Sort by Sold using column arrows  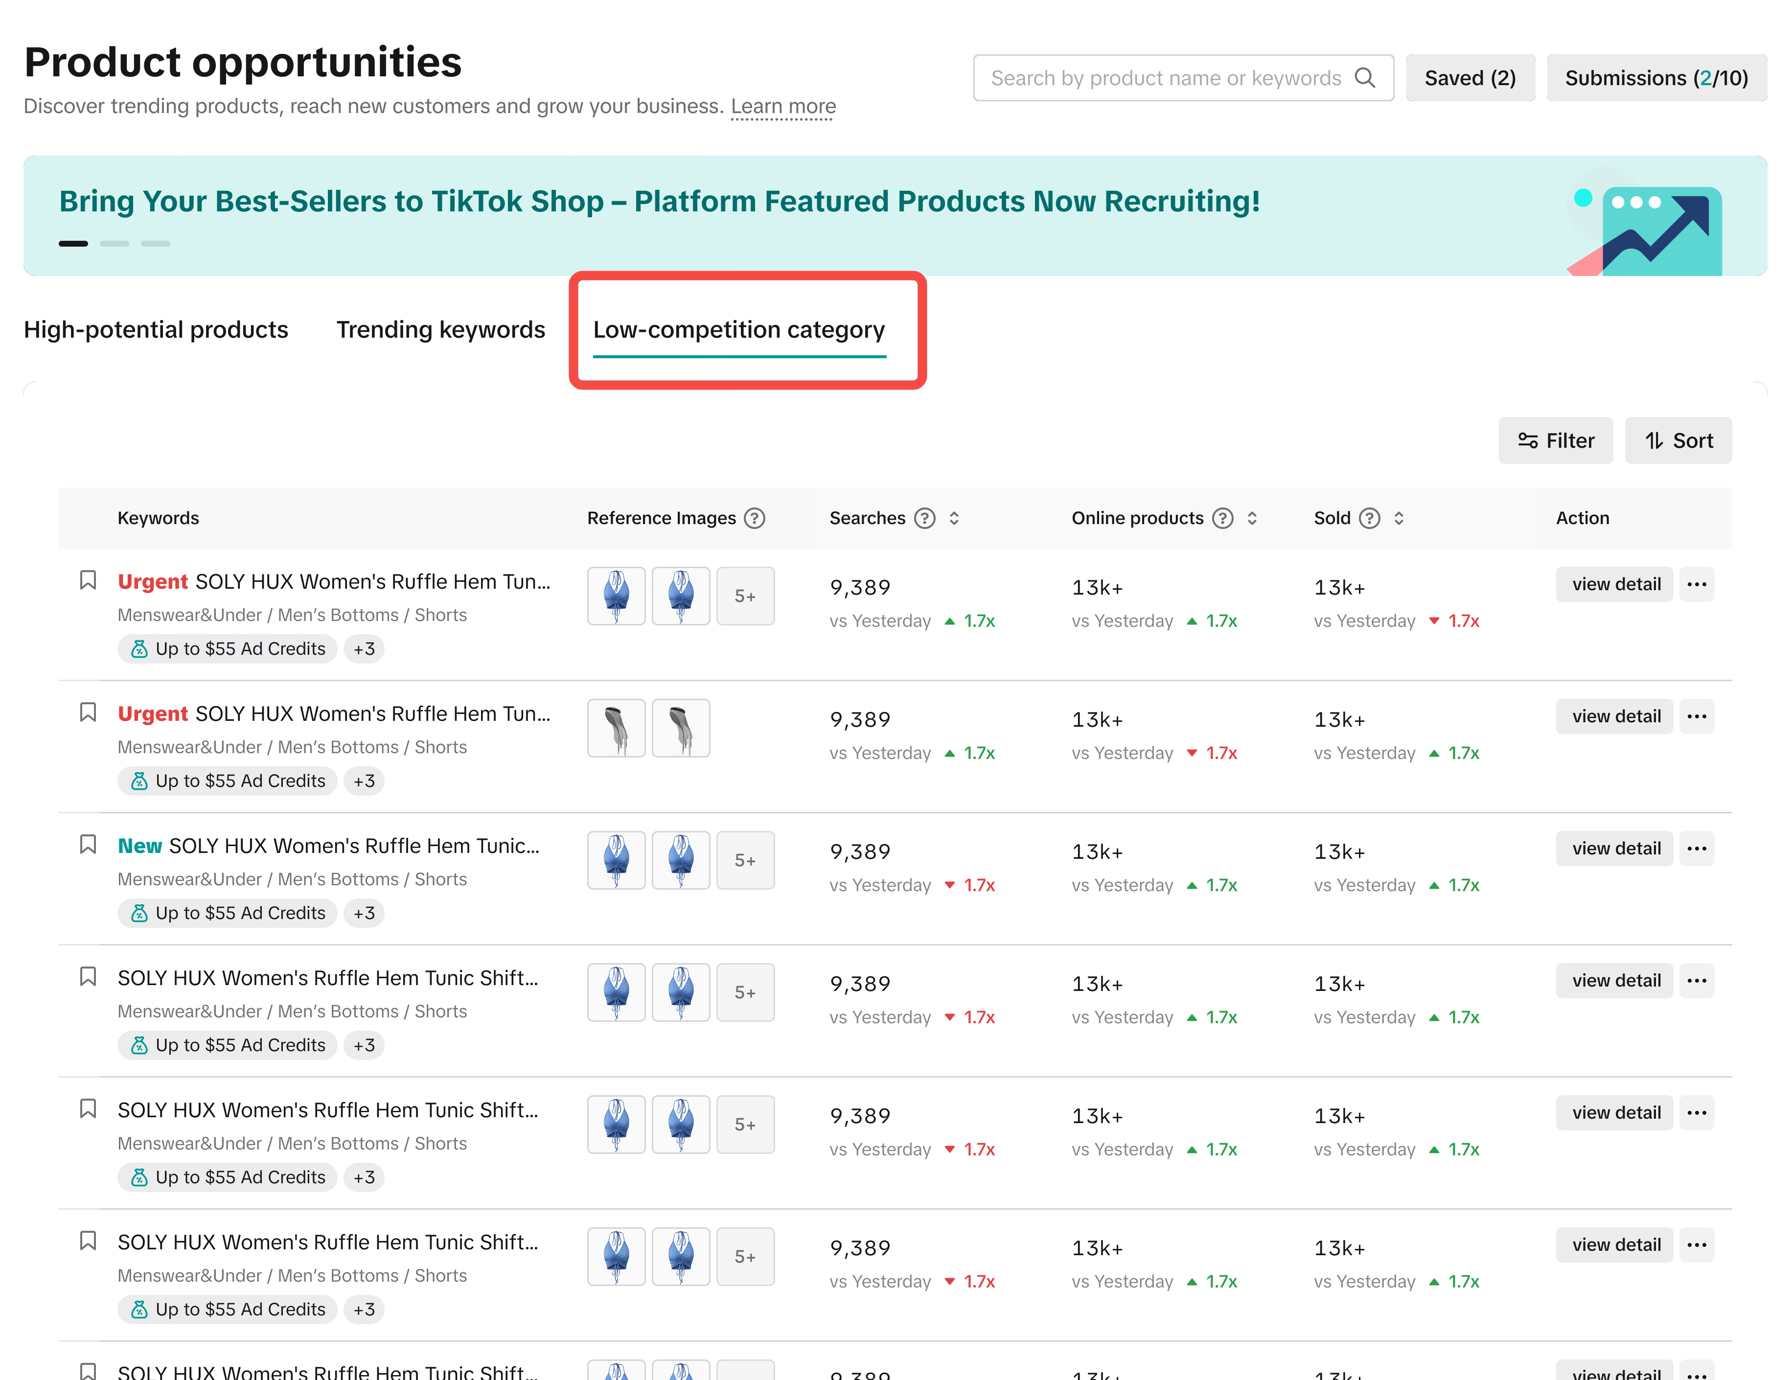click(x=1399, y=518)
